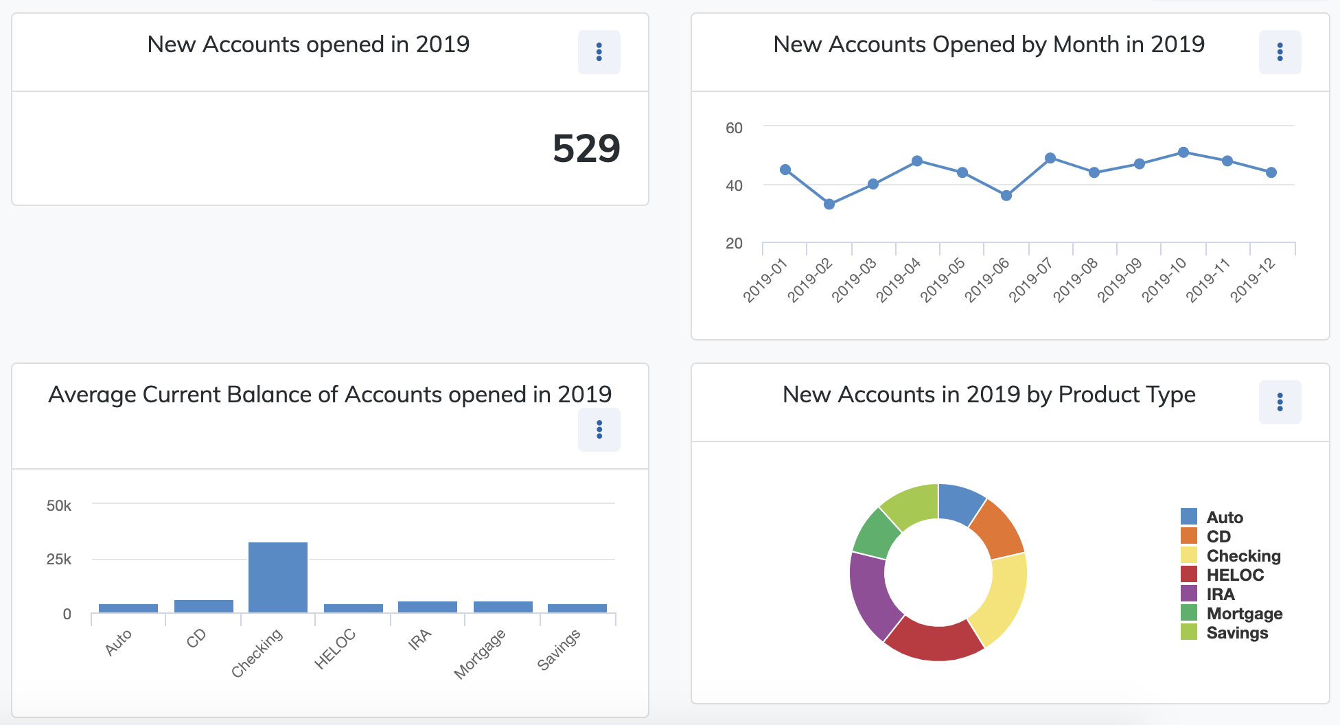The image size is (1340, 725).
Task: Select the CD bar in balance chart
Action: [204, 606]
